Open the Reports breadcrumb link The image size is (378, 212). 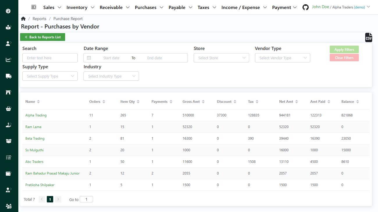40,19
